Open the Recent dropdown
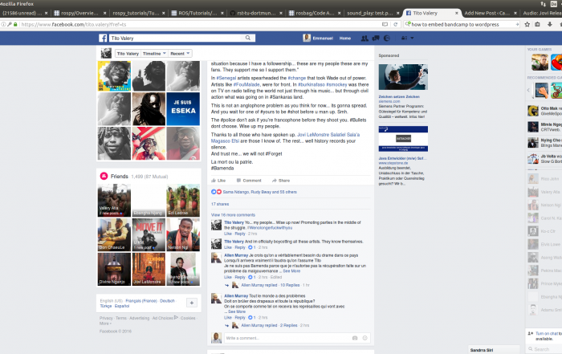Image resolution: width=562 pixels, height=354 pixels. pyautogui.click(x=180, y=53)
